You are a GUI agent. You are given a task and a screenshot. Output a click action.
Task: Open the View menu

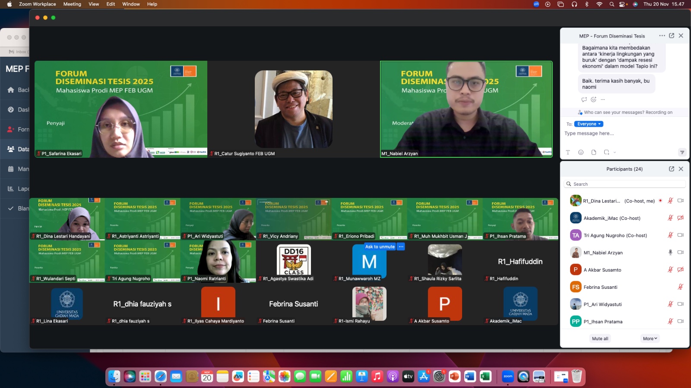tap(94, 4)
